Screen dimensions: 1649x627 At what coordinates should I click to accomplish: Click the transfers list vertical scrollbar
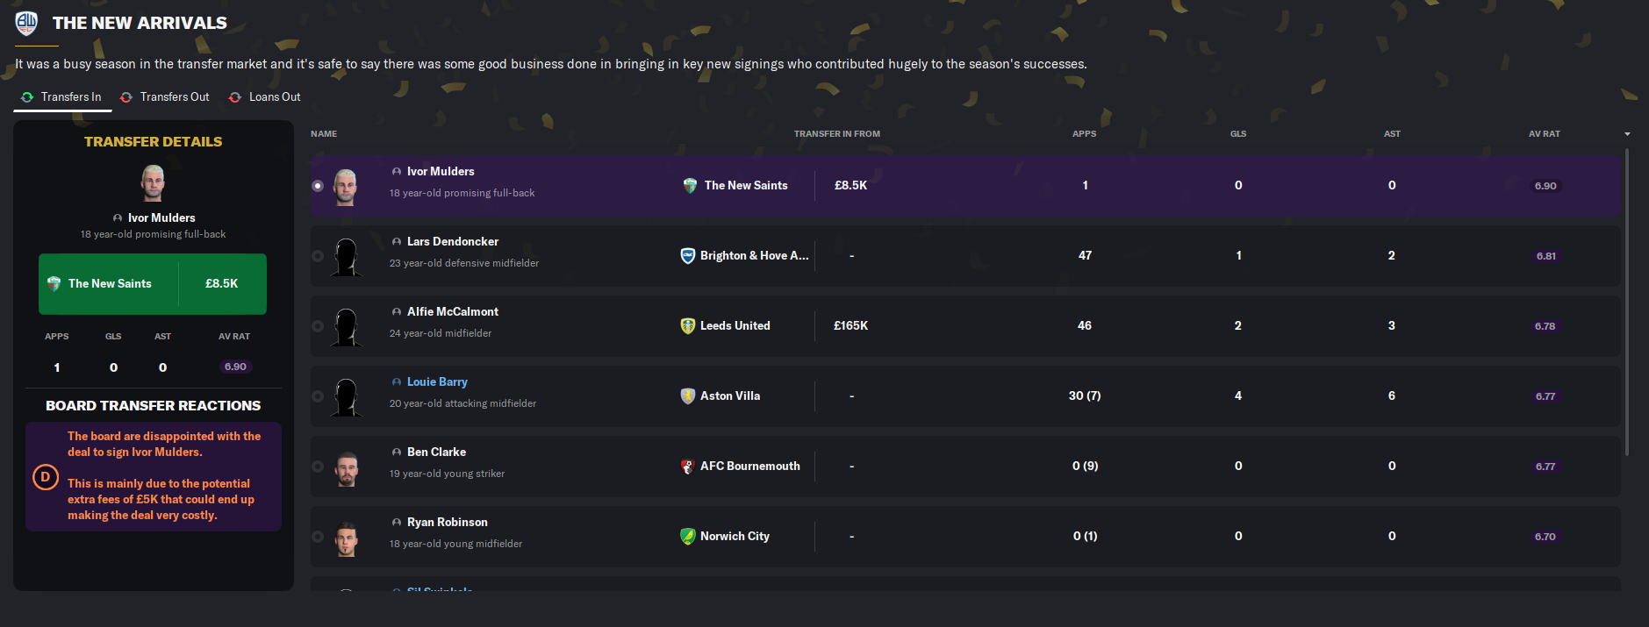coord(1626,303)
